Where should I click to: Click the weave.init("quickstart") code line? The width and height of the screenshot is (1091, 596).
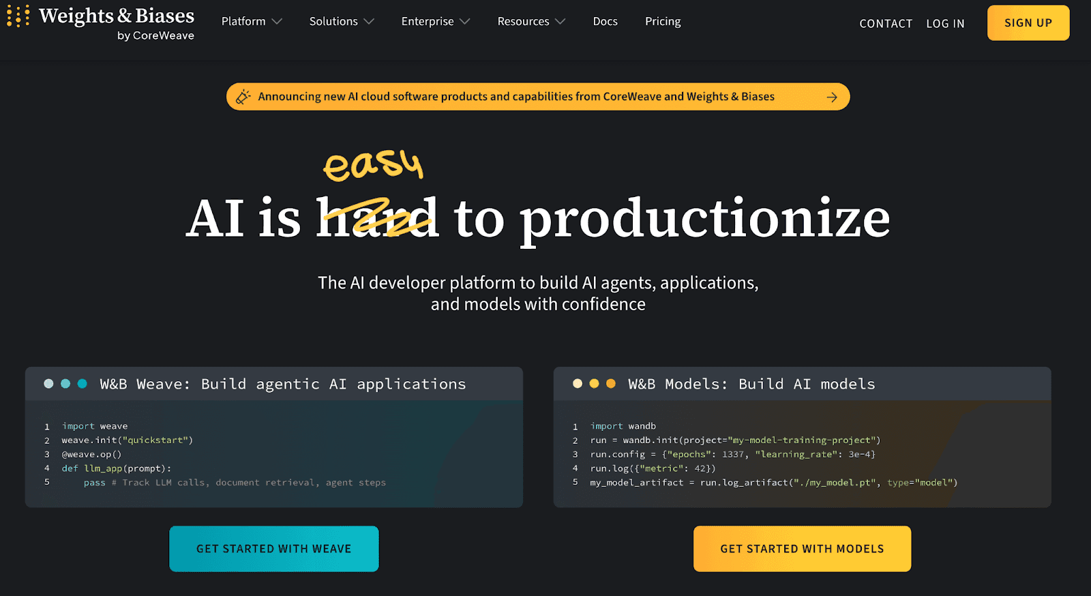coord(128,441)
